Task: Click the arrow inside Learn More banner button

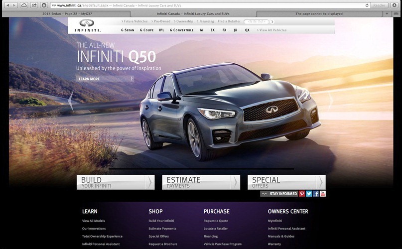Action: (132, 79)
